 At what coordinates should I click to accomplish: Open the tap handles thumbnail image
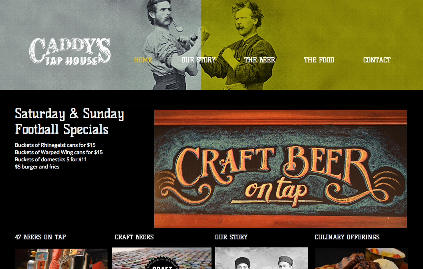pos(61,259)
